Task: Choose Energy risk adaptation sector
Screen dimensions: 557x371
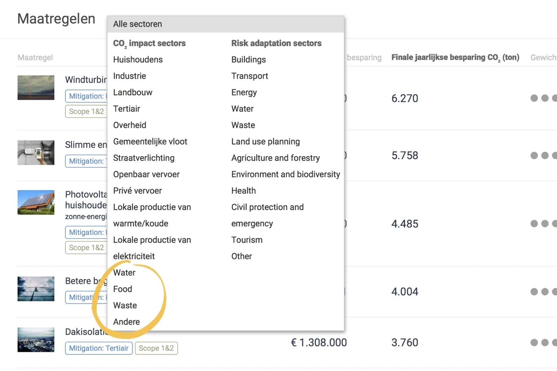Action: click(244, 92)
